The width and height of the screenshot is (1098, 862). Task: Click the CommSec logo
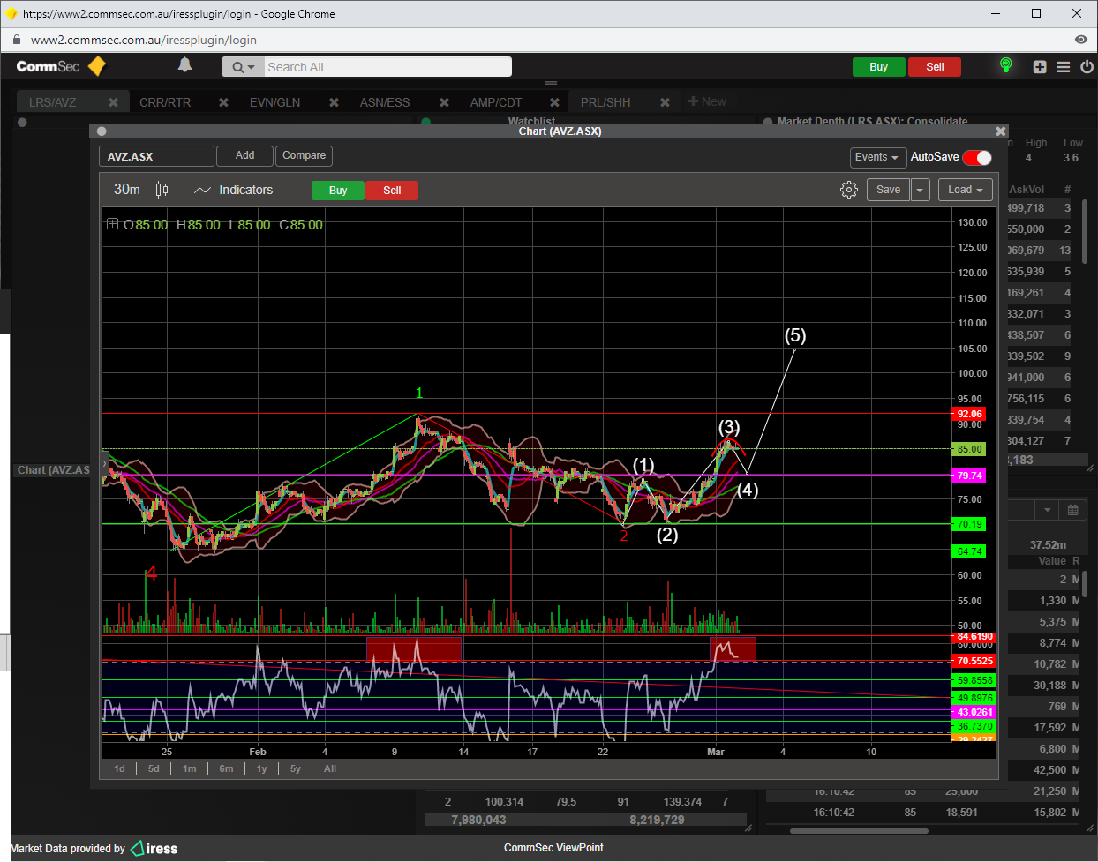tap(60, 66)
